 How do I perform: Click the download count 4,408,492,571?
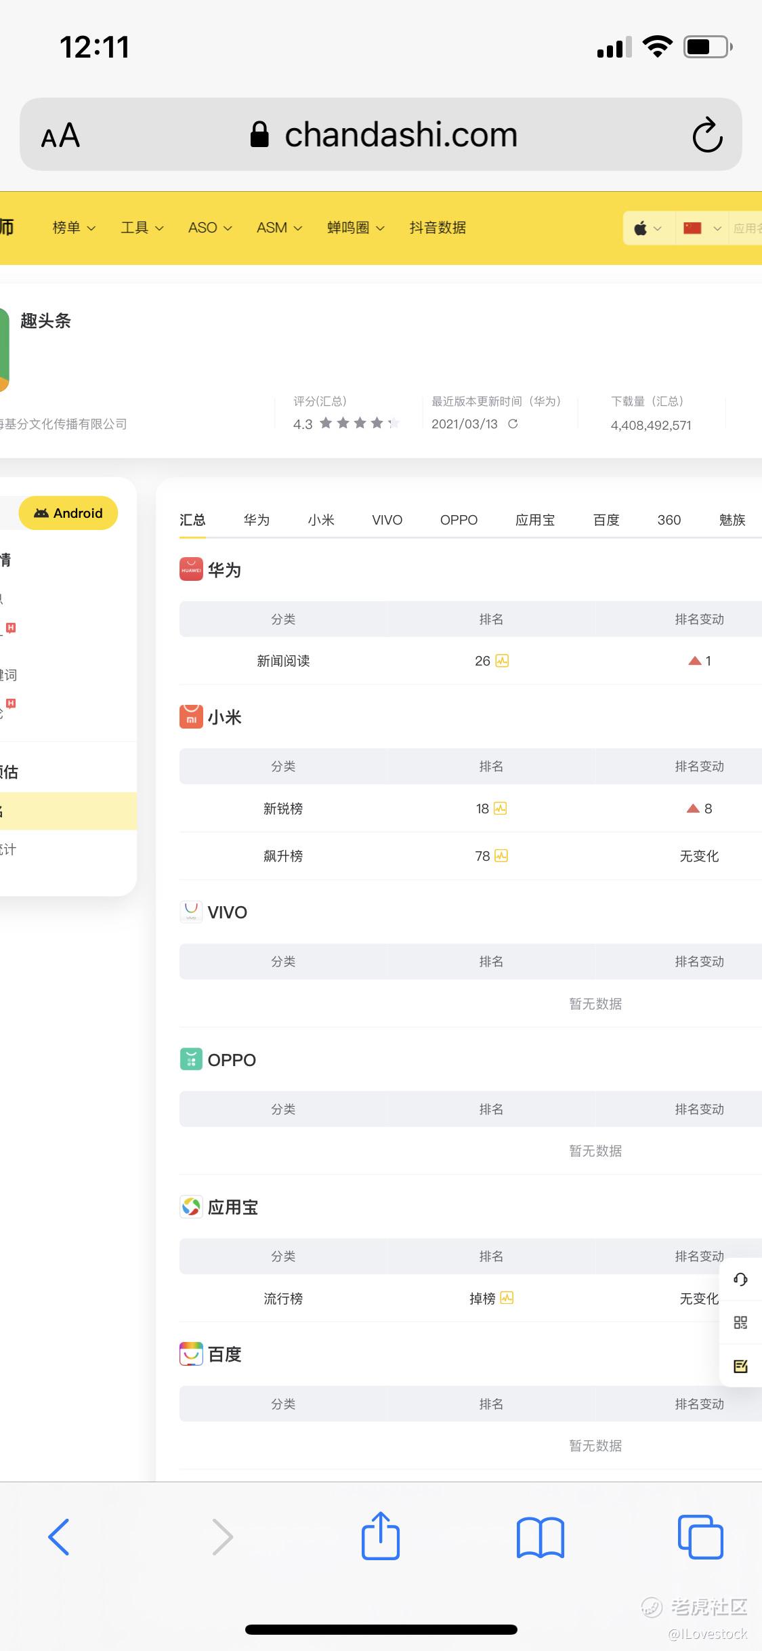(651, 425)
